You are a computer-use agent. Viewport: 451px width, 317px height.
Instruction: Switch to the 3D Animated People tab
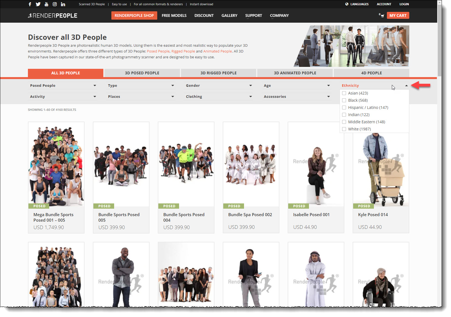pos(295,73)
